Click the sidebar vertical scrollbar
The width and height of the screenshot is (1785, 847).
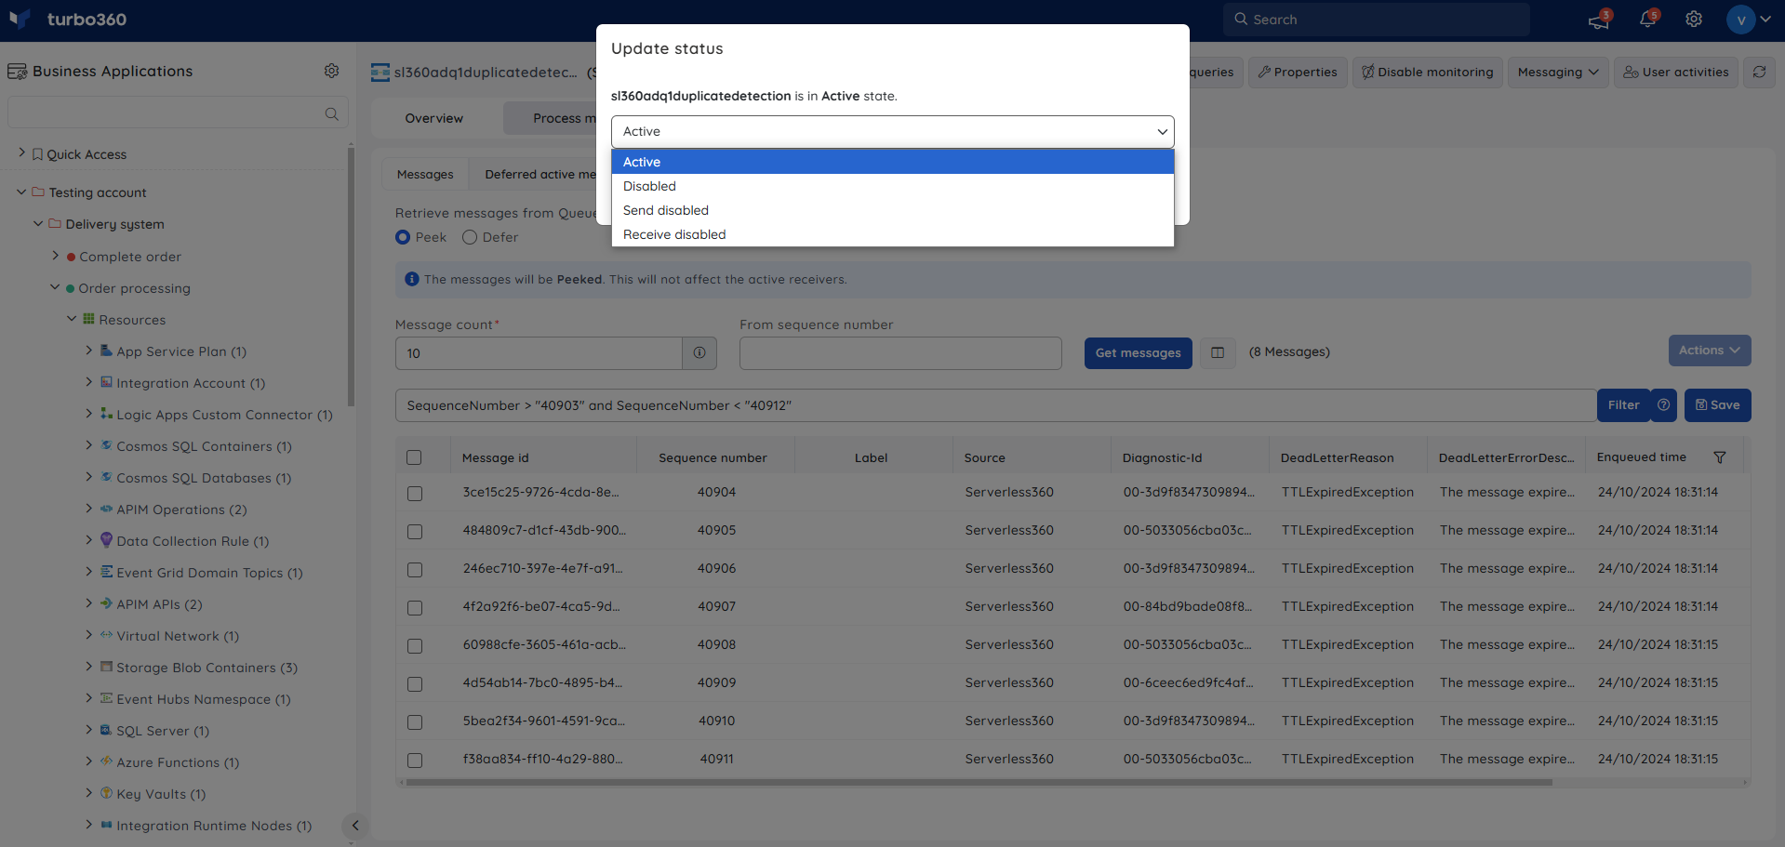[x=351, y=276]
